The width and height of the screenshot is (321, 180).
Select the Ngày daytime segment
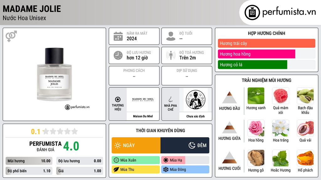coord(136,145)
